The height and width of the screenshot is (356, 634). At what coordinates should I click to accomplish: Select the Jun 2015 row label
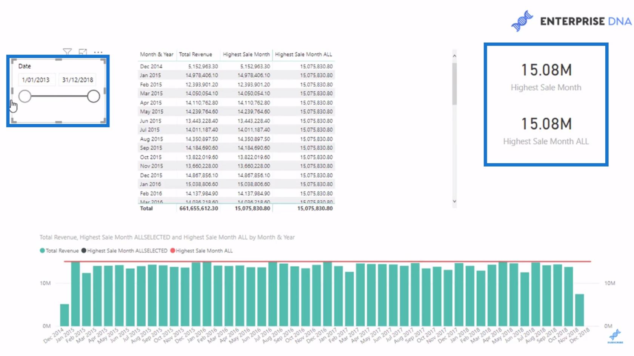(x=150, y=121)
